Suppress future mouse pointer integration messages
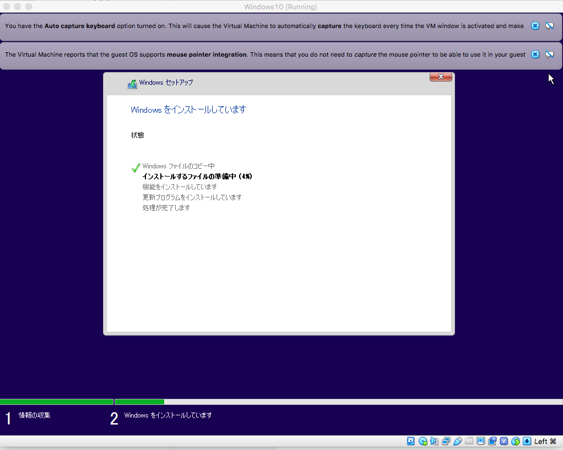The image size is (563, 450). 549,54
